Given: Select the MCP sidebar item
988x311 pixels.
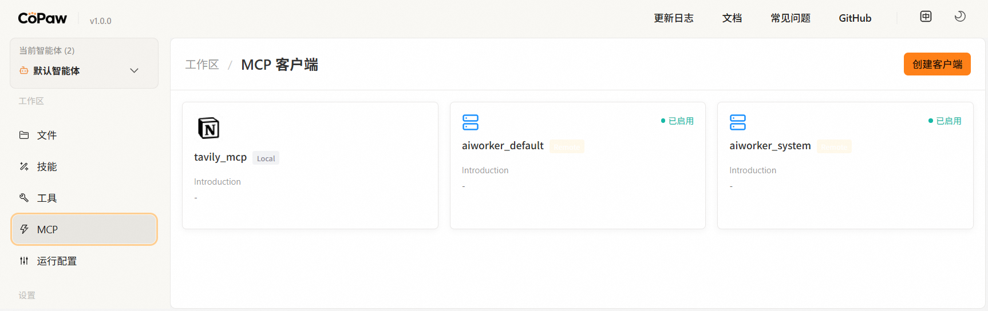Looking at the screenshot, I should (84, 229).
